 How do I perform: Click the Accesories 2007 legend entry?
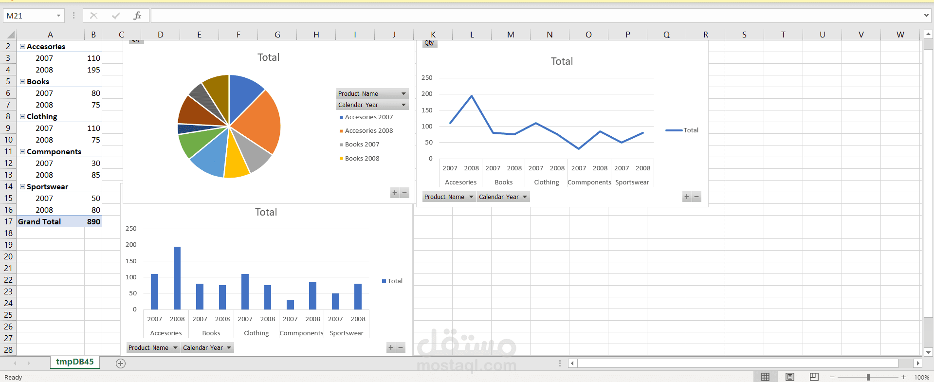tap(366, 117)
